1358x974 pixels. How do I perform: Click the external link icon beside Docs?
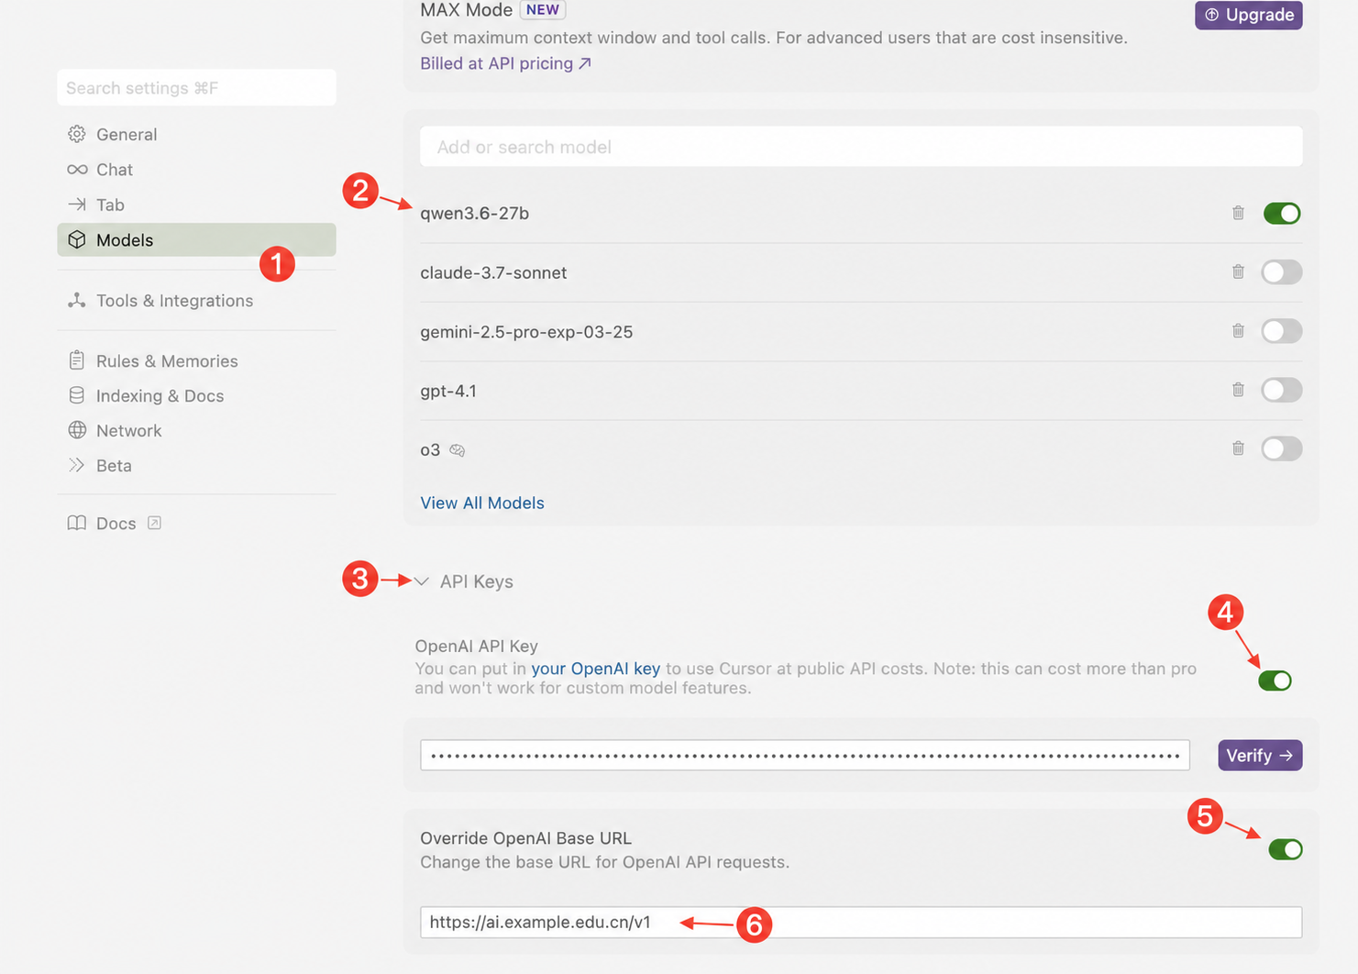click(154, 523)
